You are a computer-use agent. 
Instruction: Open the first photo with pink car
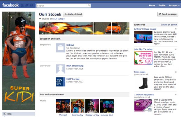(x=48, y=28)
